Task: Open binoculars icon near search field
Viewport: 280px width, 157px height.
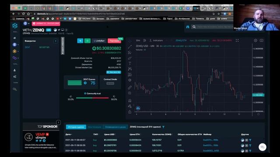Action: click(x=188, y=27)
